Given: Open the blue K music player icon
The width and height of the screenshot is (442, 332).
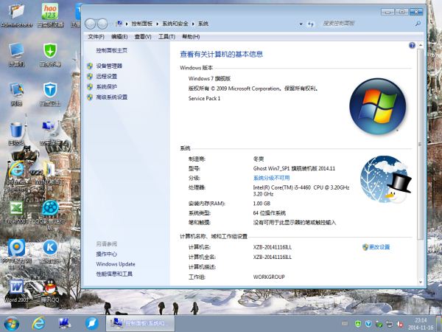Looking at the screenshot, I should pyautogui.click(x=50, y=252).
